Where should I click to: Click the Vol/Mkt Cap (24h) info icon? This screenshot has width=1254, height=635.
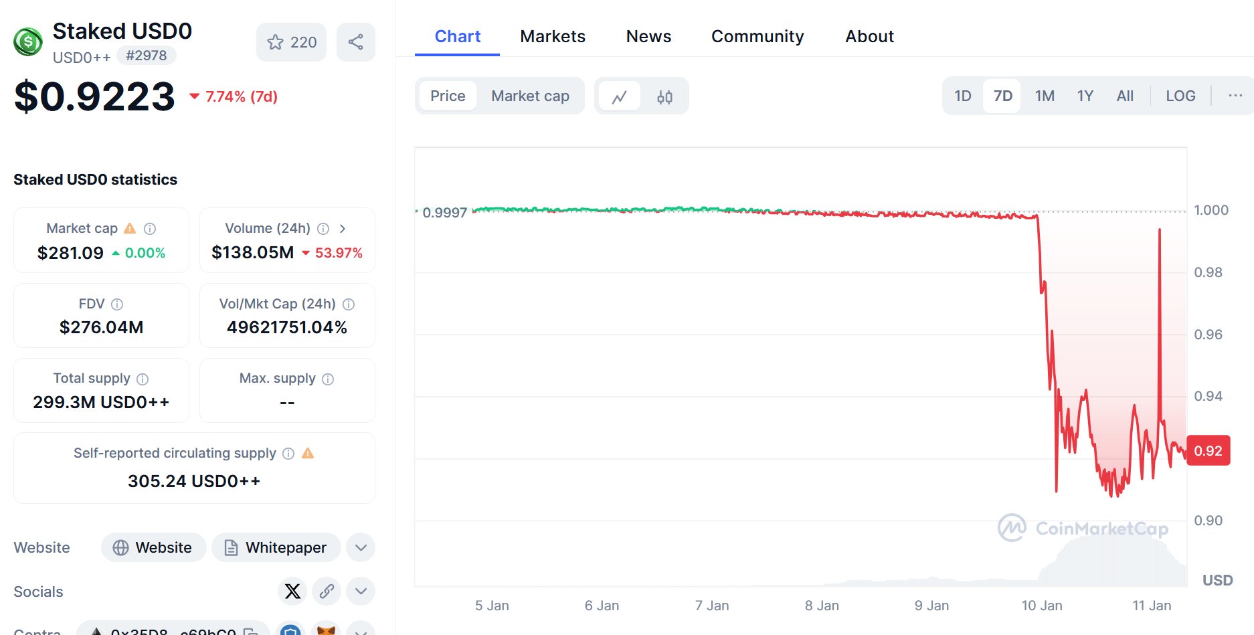349,304
